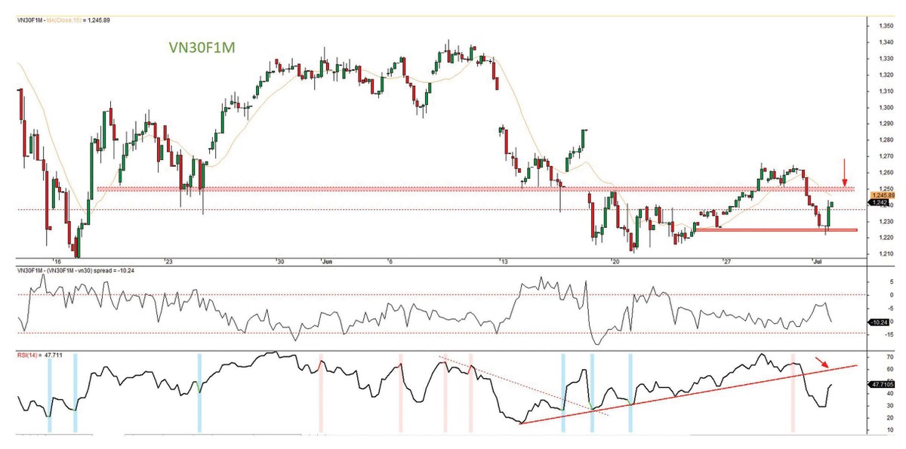Select the upper red resistance zone band
Viewport: 906px width, 449px height.
click(453, 189)
